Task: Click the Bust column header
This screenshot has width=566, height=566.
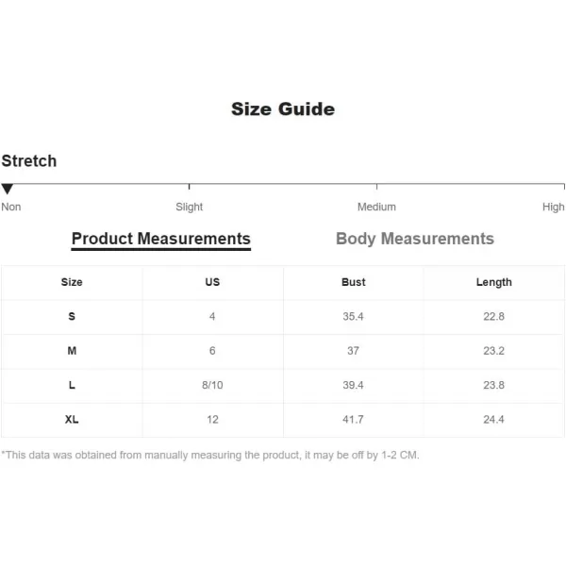Action: [x=354, y=282]
